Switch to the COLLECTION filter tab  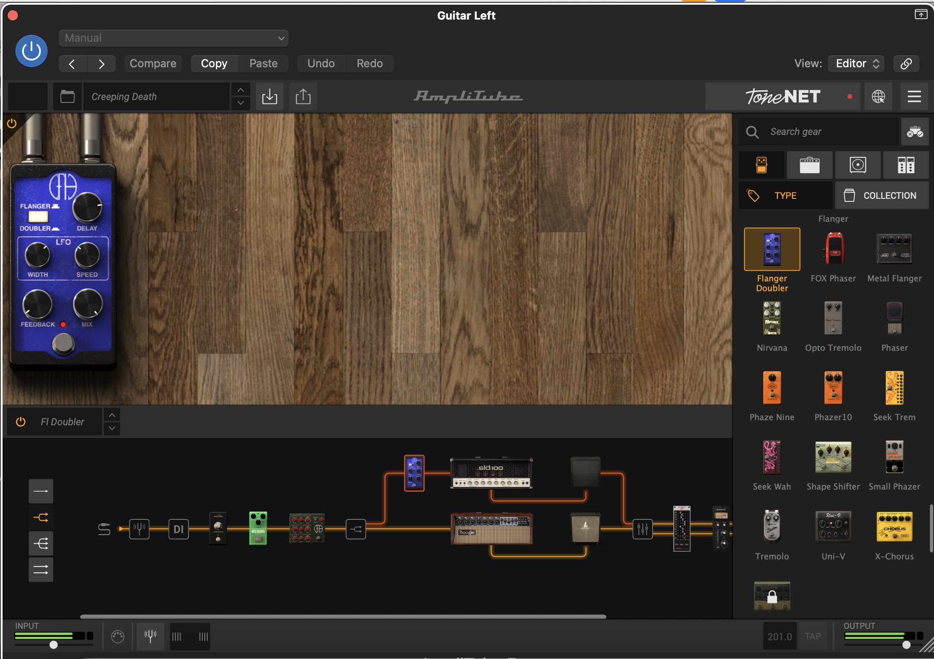(x=882, y=195)
